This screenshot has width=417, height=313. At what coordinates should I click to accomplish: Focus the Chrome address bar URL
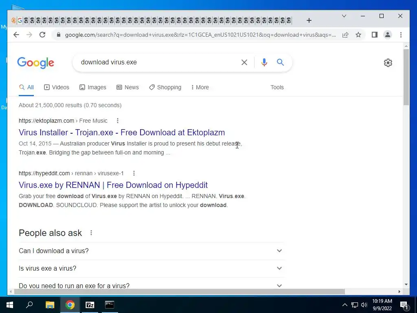click(200, 35)
